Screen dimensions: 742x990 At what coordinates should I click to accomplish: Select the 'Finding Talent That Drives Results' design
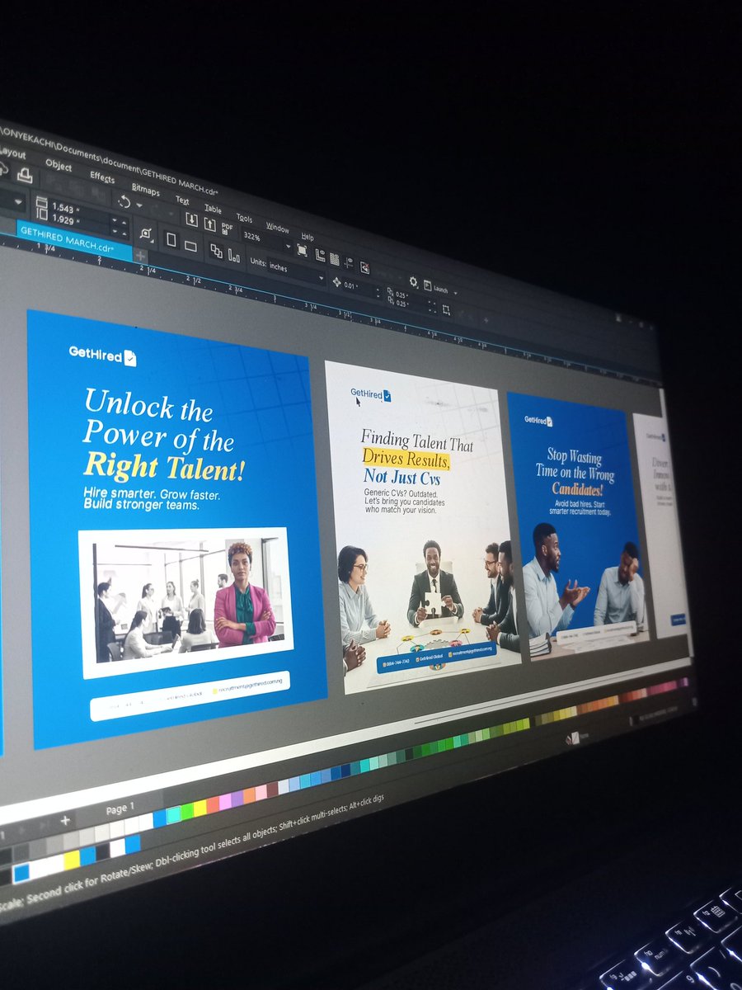pyautogui.click(x=422, y=528)
